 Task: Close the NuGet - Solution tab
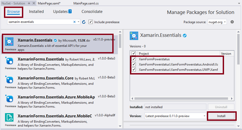[x=34, y=3]
